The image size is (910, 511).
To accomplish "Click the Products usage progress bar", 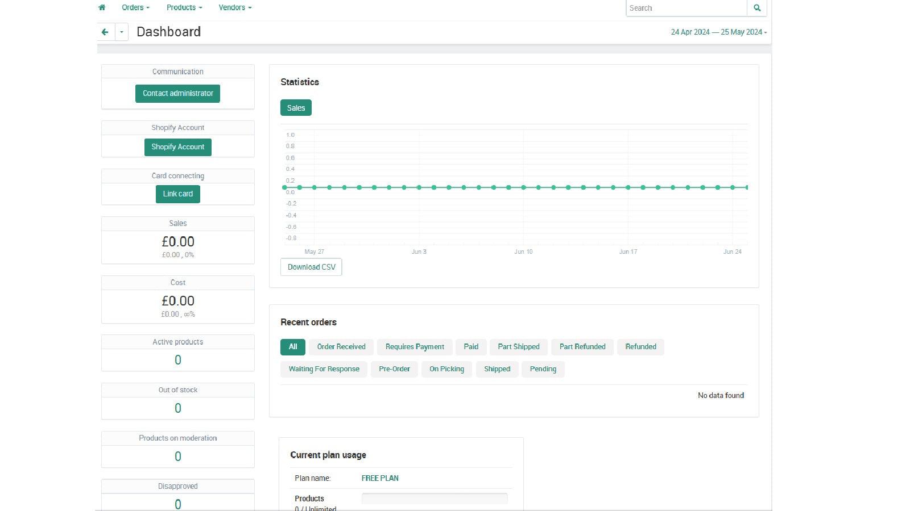I will (x=434, y=498).
